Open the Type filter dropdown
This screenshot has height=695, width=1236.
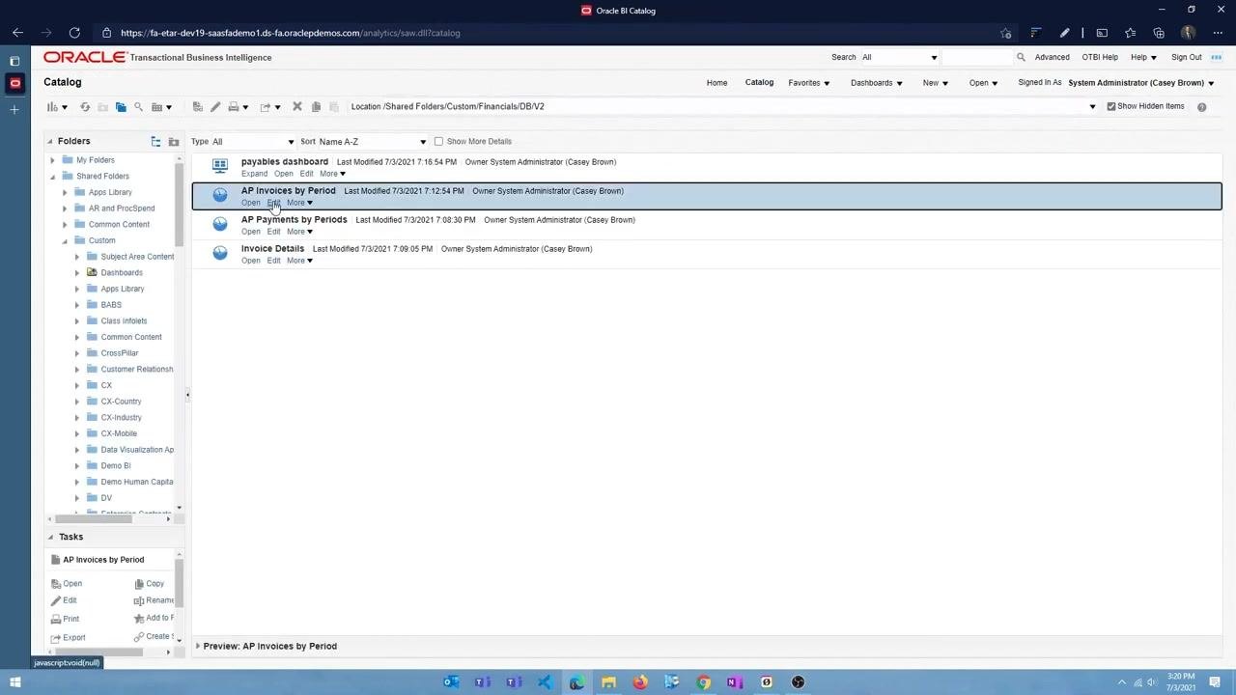point(253,142)
